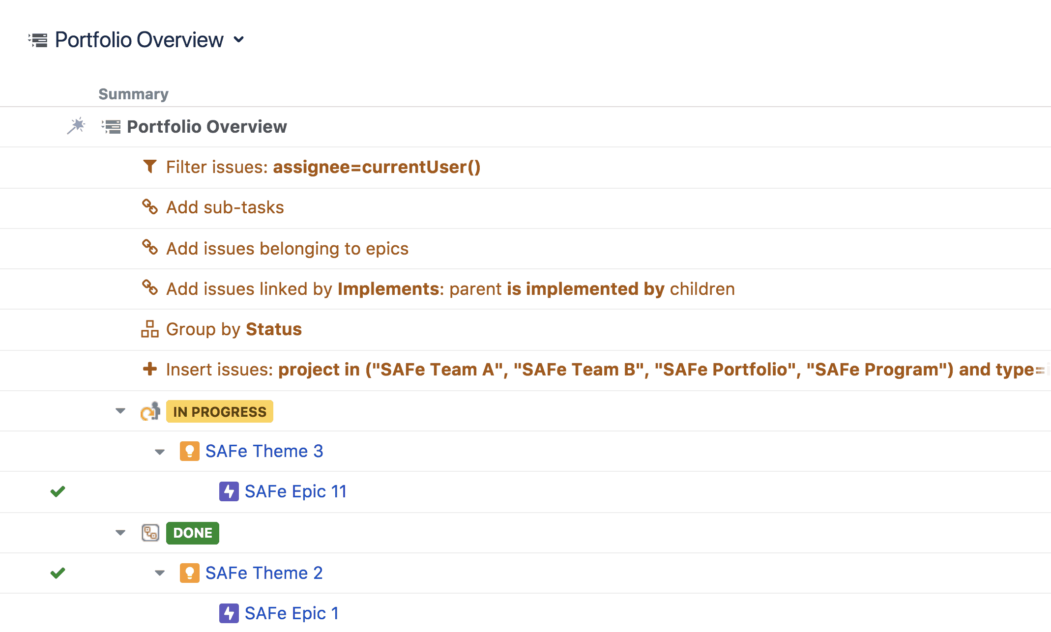Click the Group by Status grouping icon

[x=150, y=329]
